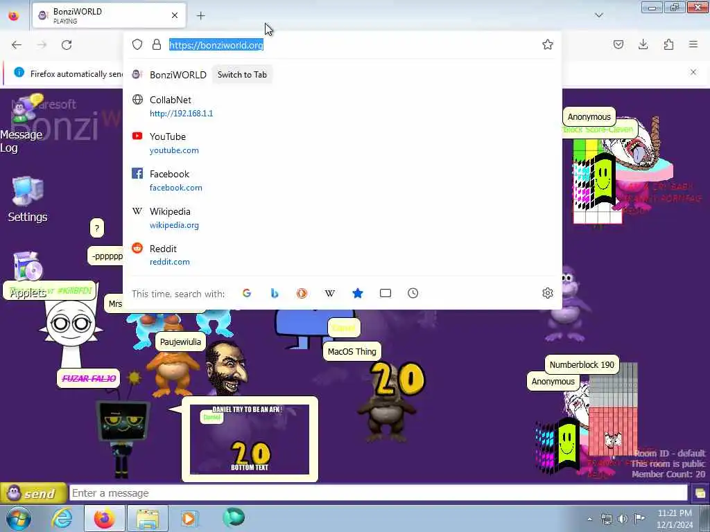710x532 pixels.
Task: Open the extensions puzzle-piece icon
Action: coord(668,44)
